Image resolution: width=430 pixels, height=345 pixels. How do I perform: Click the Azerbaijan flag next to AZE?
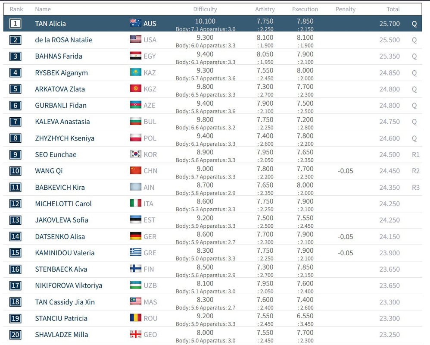(x=135, y=105)
